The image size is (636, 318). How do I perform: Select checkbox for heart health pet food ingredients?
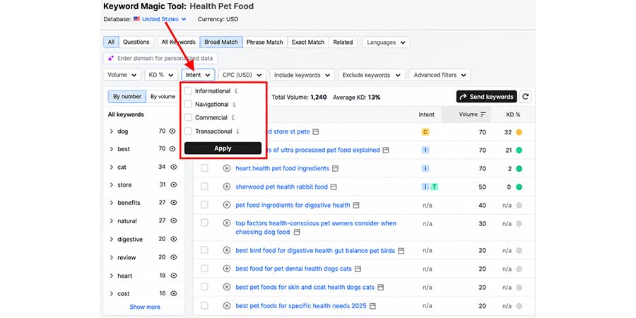click(204, 168)
